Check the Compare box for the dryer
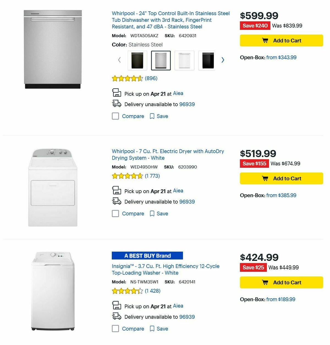330x345 pixels. pos(115,214)
